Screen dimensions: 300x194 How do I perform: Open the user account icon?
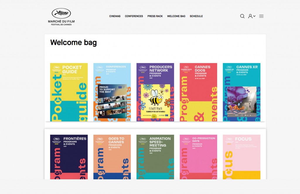tap(250, 16)
